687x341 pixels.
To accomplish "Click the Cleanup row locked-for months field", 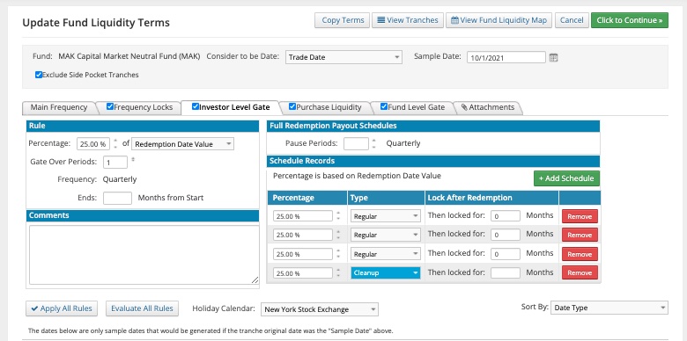I will (x=506, y=272).
